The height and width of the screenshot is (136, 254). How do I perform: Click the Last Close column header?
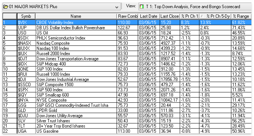click(170, 16)
